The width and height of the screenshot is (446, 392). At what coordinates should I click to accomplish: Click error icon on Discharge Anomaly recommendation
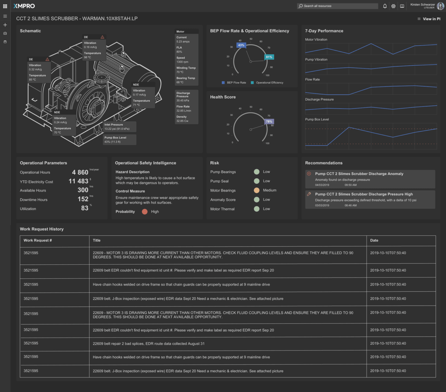pos(309,174)
